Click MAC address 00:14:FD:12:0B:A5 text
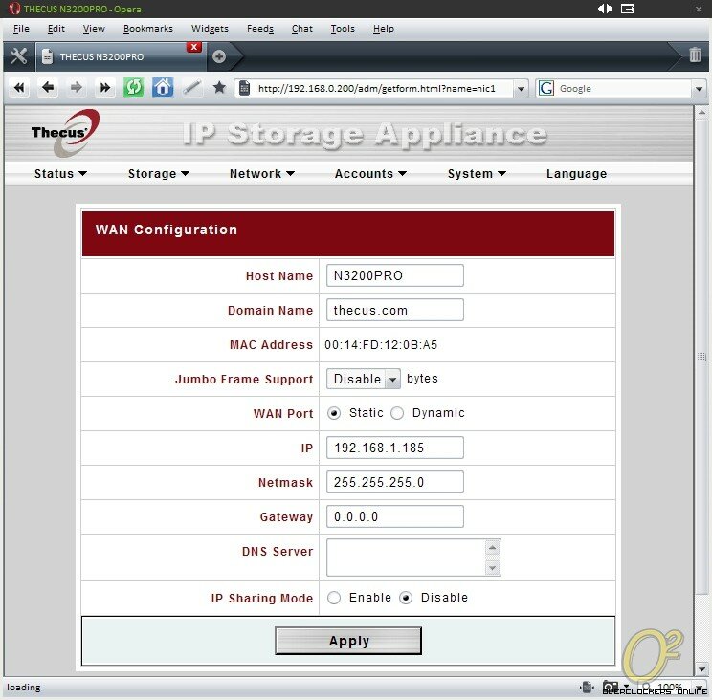The image size is (712, 700). (x=381, y=345)
